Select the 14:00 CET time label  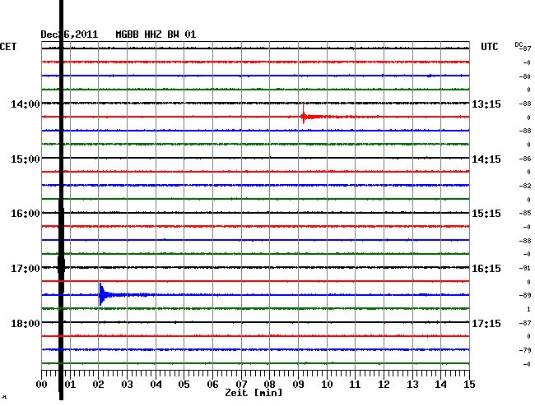(26, 104)
